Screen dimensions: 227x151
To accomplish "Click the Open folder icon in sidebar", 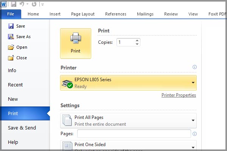I will point(11,47).
